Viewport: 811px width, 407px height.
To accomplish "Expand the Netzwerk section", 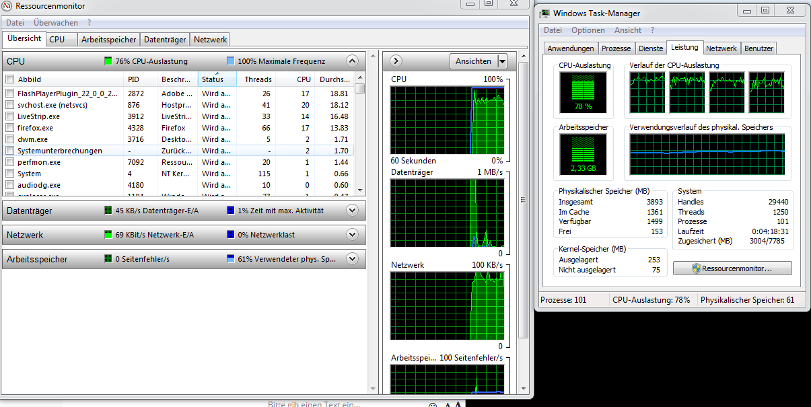I will (352, 235).
